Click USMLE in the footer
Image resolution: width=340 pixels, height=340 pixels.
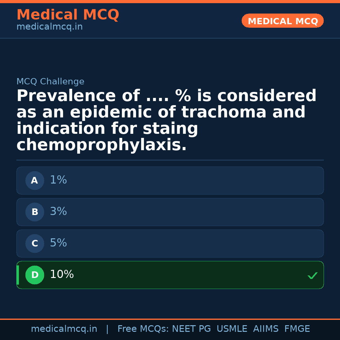coord(232,329)
